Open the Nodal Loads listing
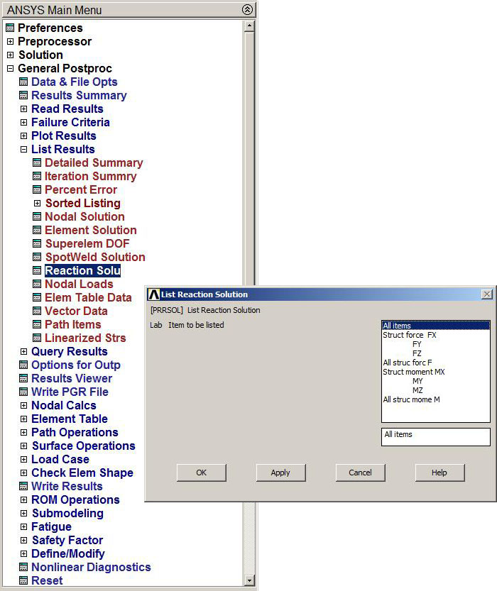The height and width of the screenshot is (591, 497). coord(79,285)
